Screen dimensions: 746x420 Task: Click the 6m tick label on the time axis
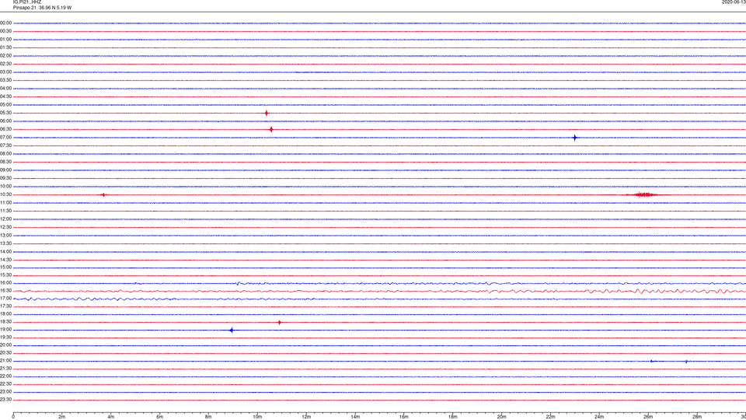[x=160, y=417]
